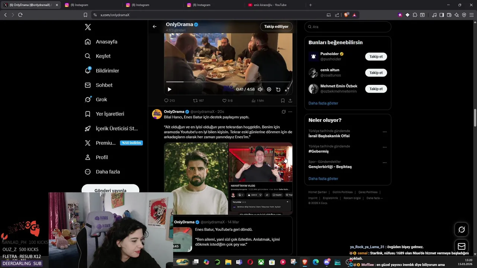Reload the page

click(x=20, y=15)
